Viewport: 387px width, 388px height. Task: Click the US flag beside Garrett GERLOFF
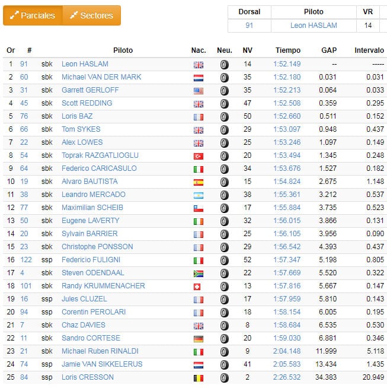(199, 91)
